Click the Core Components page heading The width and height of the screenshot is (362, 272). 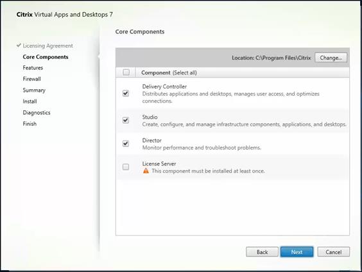pos(140,31)
